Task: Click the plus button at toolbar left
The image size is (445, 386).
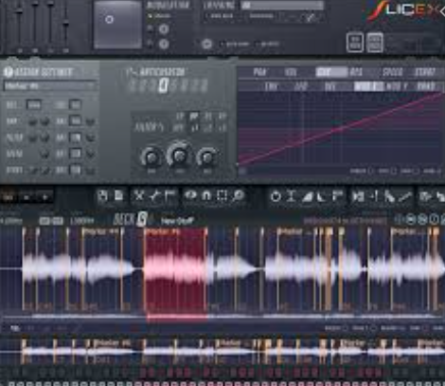Action: [x=44, y=197]
